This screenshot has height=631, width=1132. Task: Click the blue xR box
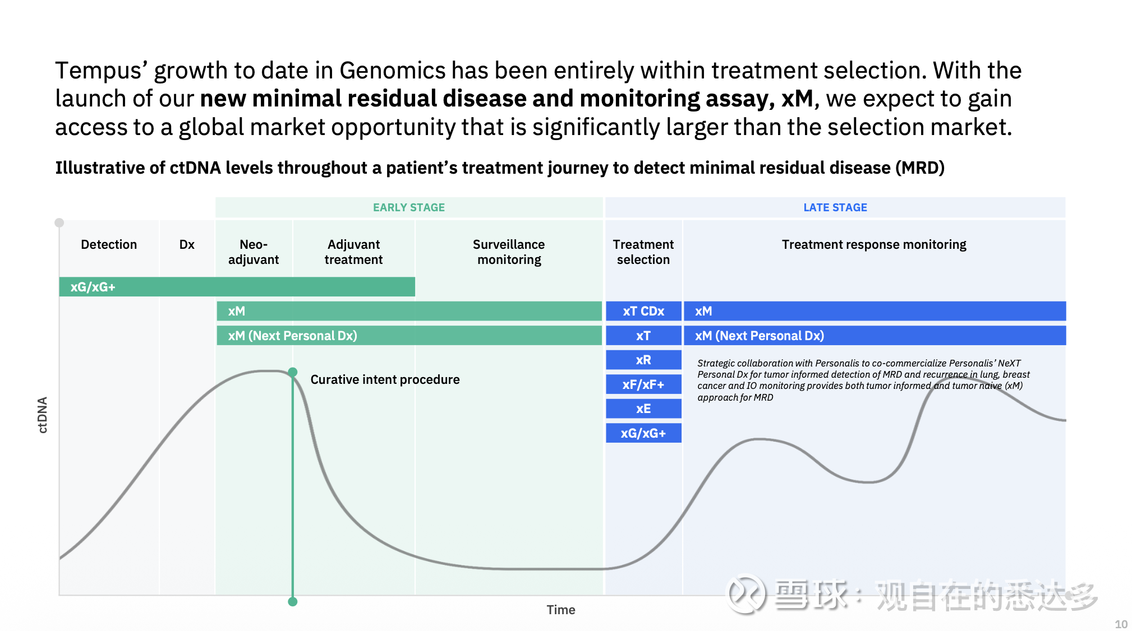coord(643,360)
